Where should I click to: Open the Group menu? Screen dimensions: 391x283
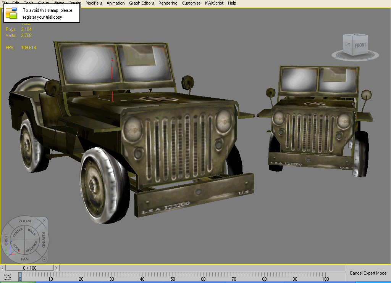tap(44, 3)
